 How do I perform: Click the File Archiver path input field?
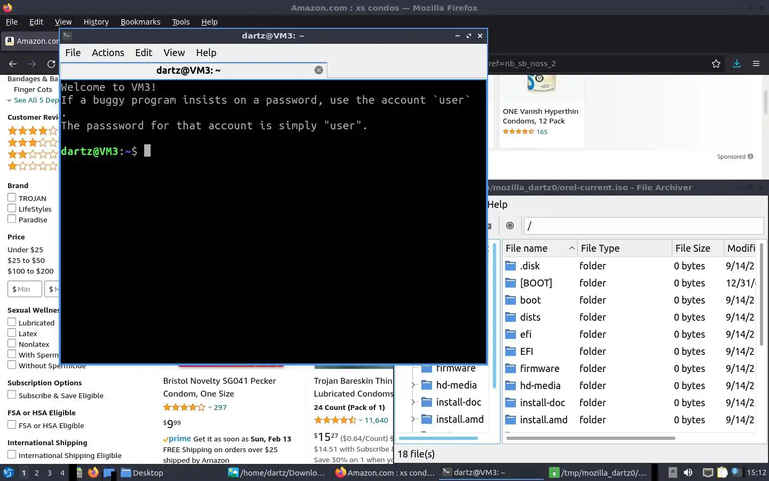point(644,226)
